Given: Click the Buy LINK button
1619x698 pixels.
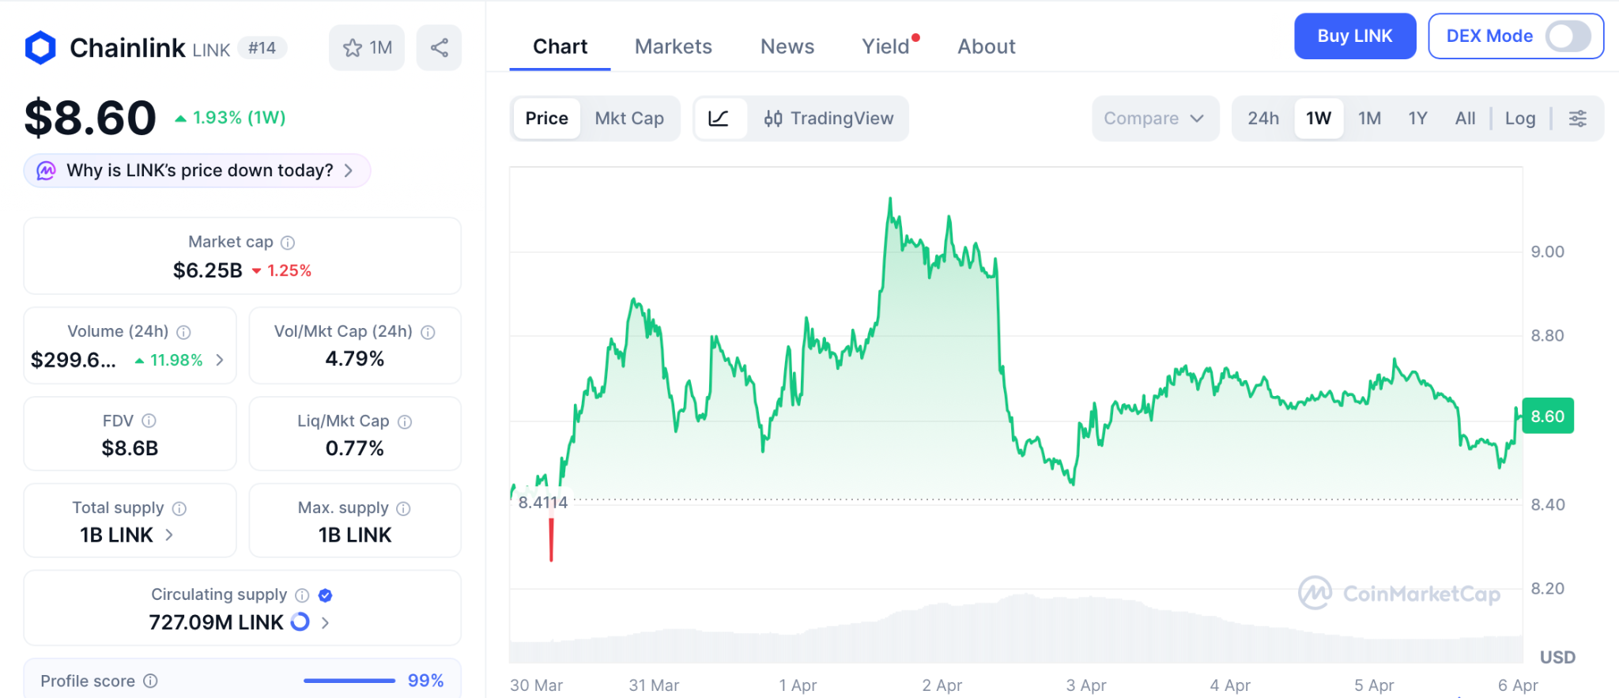Looking at the screenshot, I should 1354,36.
